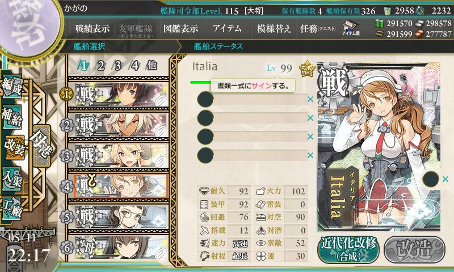Select the 入渠 docking repair icon
The image size is (454, 272).
click(x=12, y=179)
